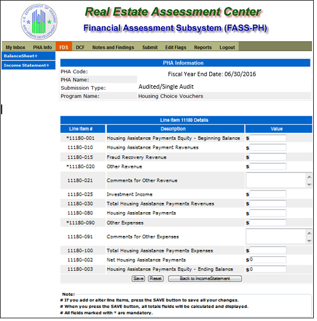Image resolution: width=317 pixels, height=321 pixels.
Task: Click the PHA Information header bar
Action: (185, 63)
